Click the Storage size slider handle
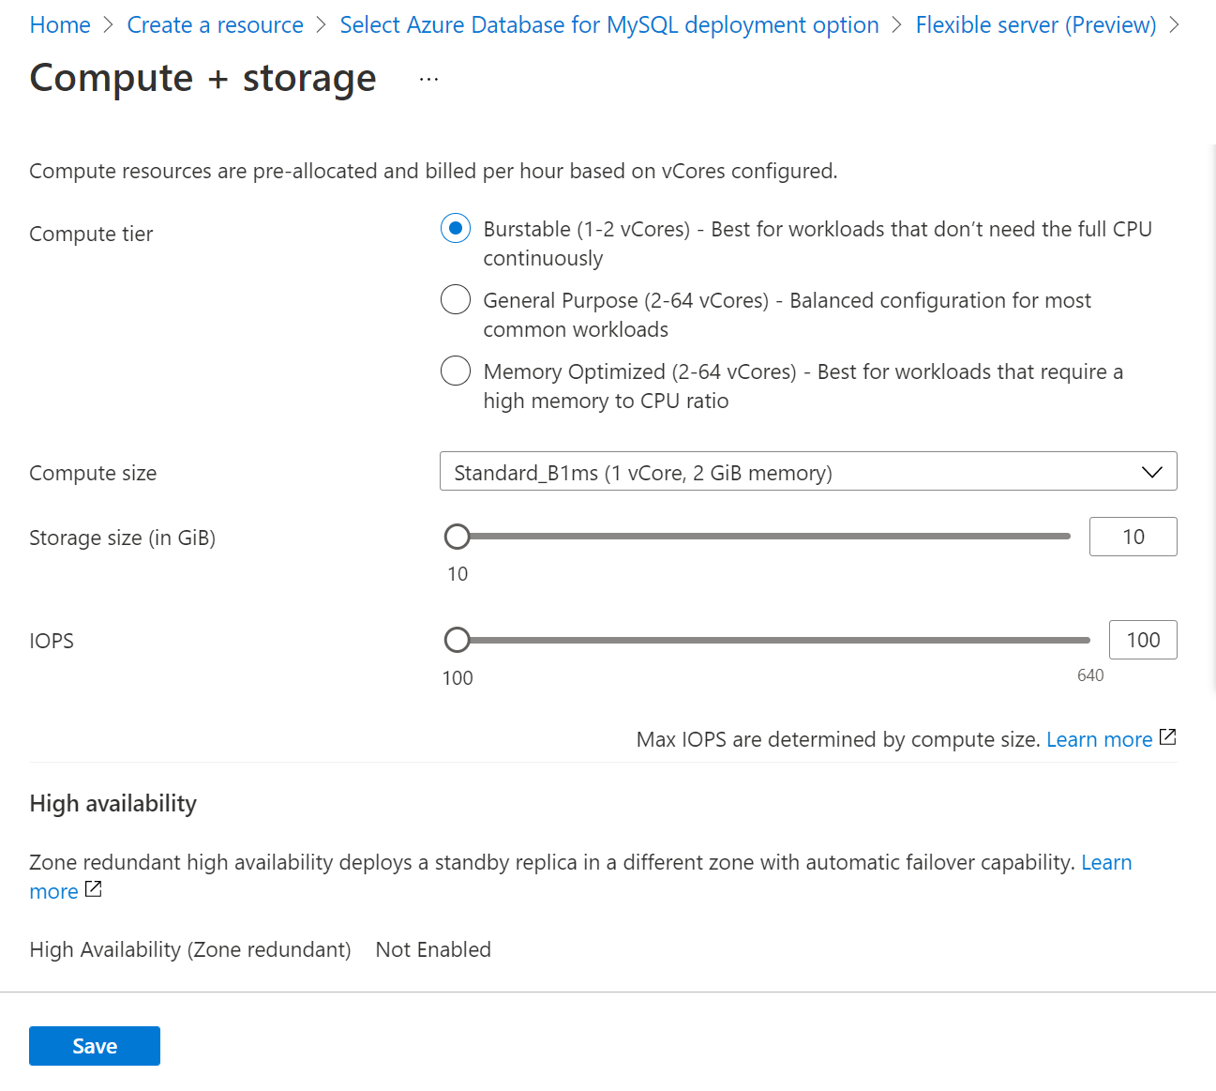This screenshot has width=1216, height=1091. pyautogui.click(x=457, y=537)
